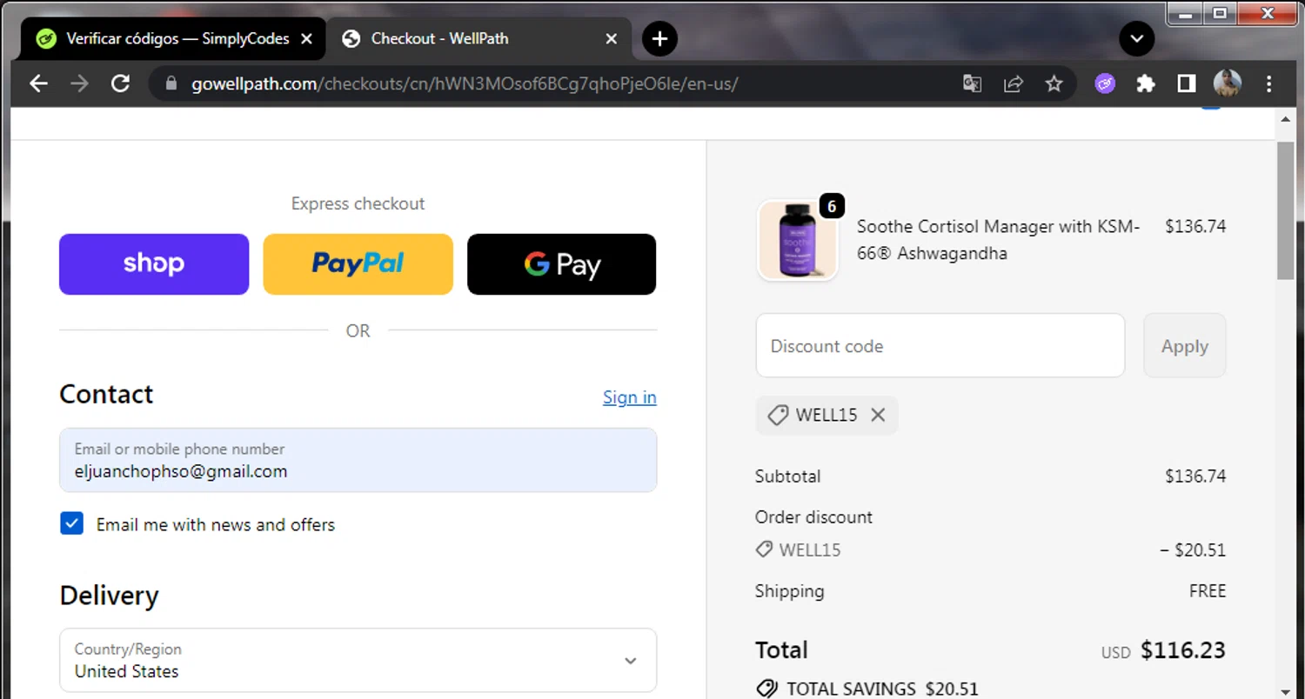Select the Checkout - WellPath tab
This screenshot has width=1305, height=699.
pyautogui.click(x=478, y=38)
